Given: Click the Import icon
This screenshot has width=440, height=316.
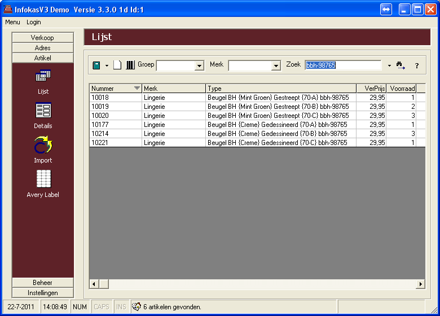Looking at the screenshot, I should coord(43,146).
